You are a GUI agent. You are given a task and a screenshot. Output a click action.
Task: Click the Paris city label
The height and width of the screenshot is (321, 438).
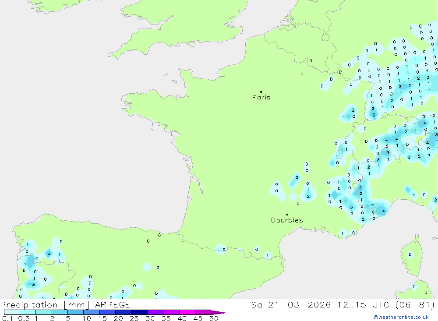(261, 98)
